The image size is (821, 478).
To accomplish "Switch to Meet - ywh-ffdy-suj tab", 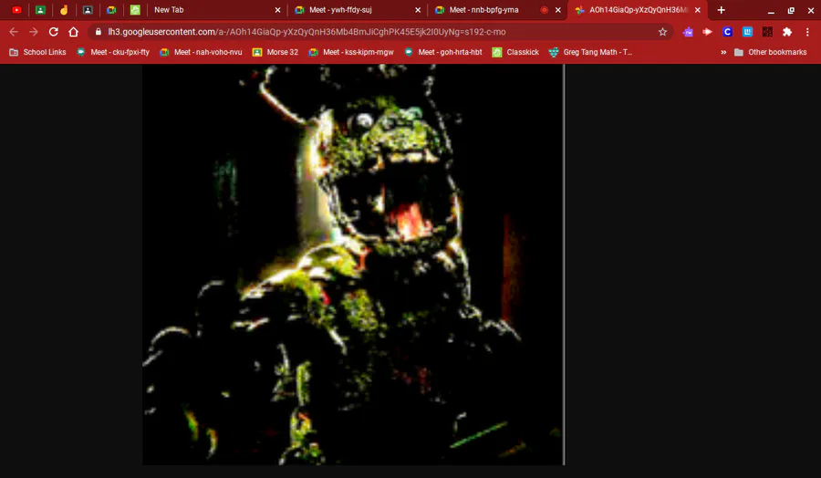I will (x=358, y=10).
